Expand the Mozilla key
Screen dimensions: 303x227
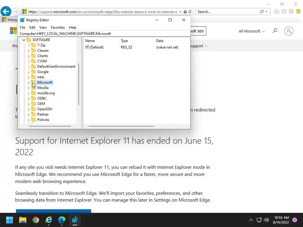[x=29, y=88]
